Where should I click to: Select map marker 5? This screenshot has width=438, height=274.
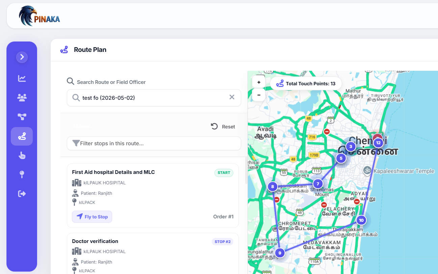(341, 158)
